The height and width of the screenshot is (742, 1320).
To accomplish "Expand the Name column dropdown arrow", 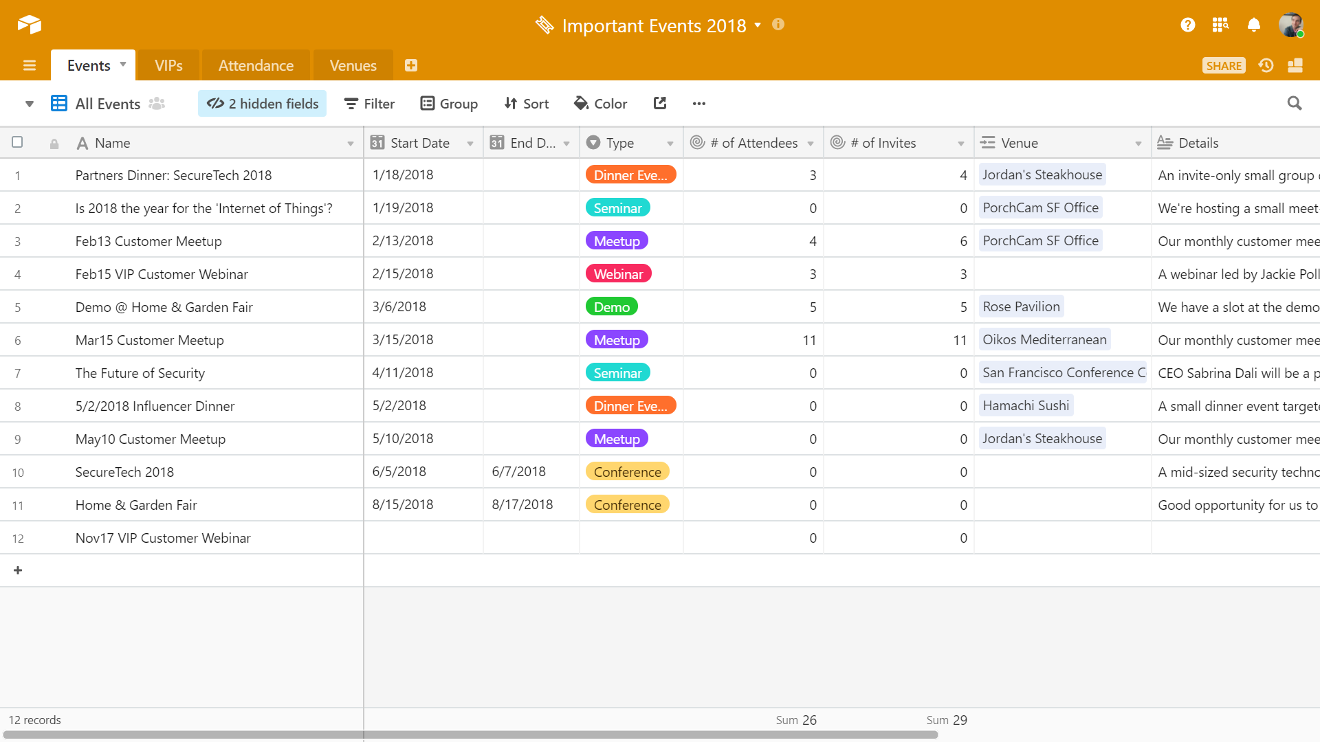I will tap(351, 144).
